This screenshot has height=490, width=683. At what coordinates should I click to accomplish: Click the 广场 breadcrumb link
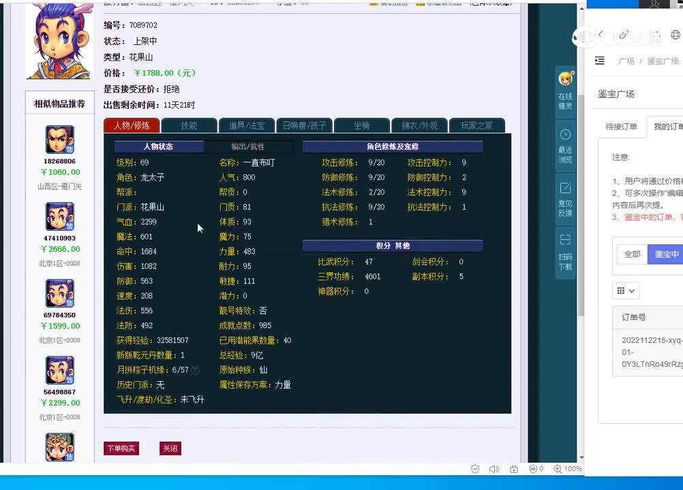coord(626,61)
